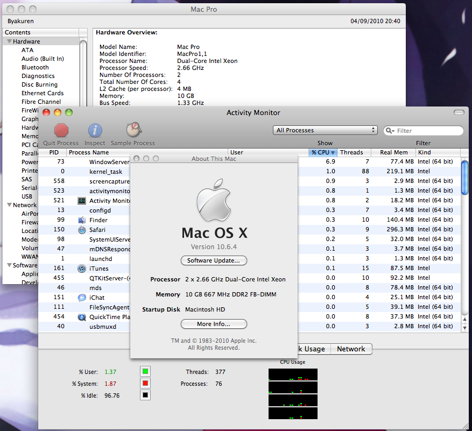Click the Activity Monitor window resize grip
The image size is (472, 431).
[x=465, y=426]
